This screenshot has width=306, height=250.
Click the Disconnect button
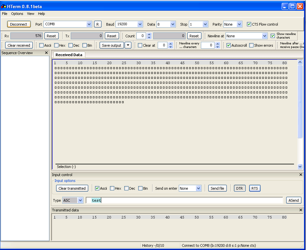pyautogui.click(x=19, y=24)
